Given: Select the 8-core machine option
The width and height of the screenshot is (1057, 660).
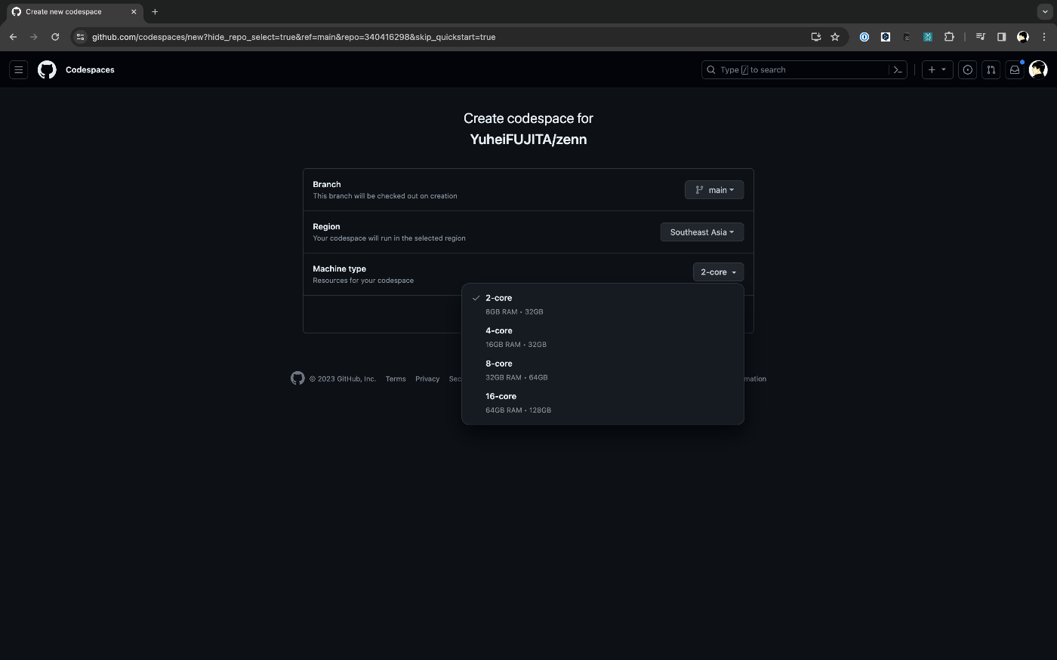Looking at the screenshot, I should click(x=602, y=370).
